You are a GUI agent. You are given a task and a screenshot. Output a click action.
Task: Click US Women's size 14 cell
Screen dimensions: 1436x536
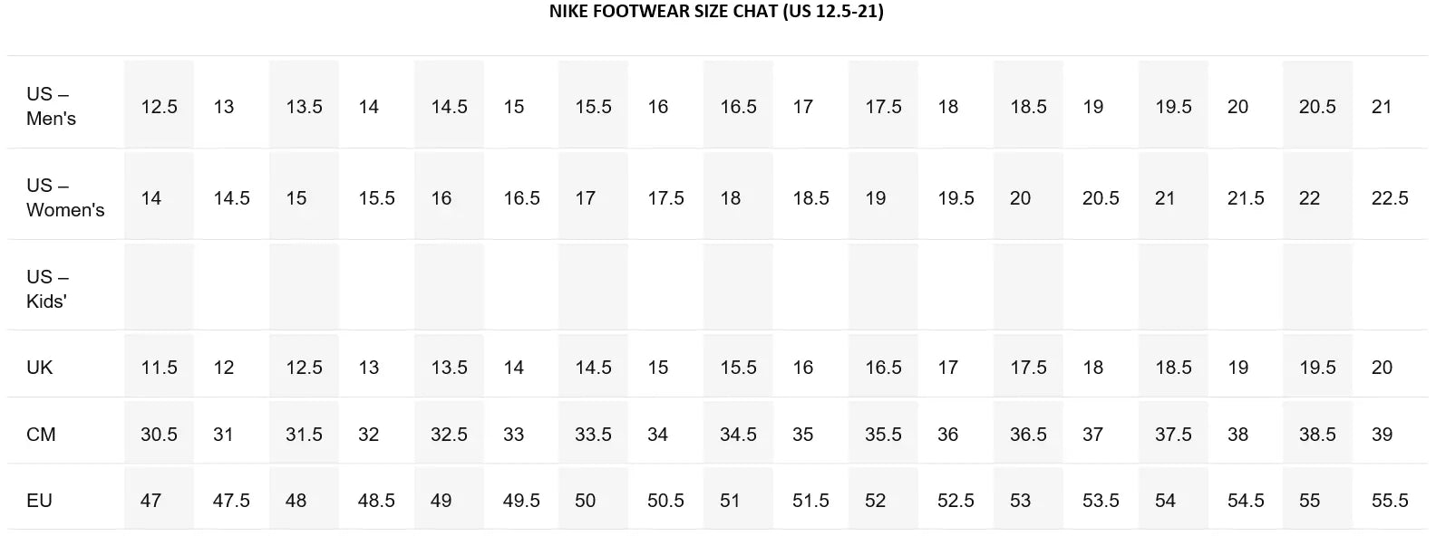(159, 198)
